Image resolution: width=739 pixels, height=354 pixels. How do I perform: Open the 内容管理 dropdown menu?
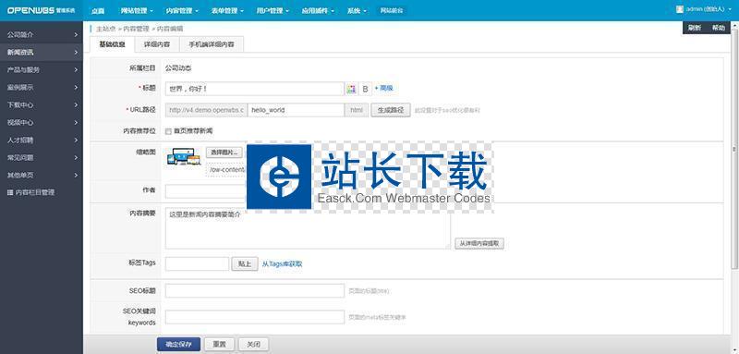point(182,10)
